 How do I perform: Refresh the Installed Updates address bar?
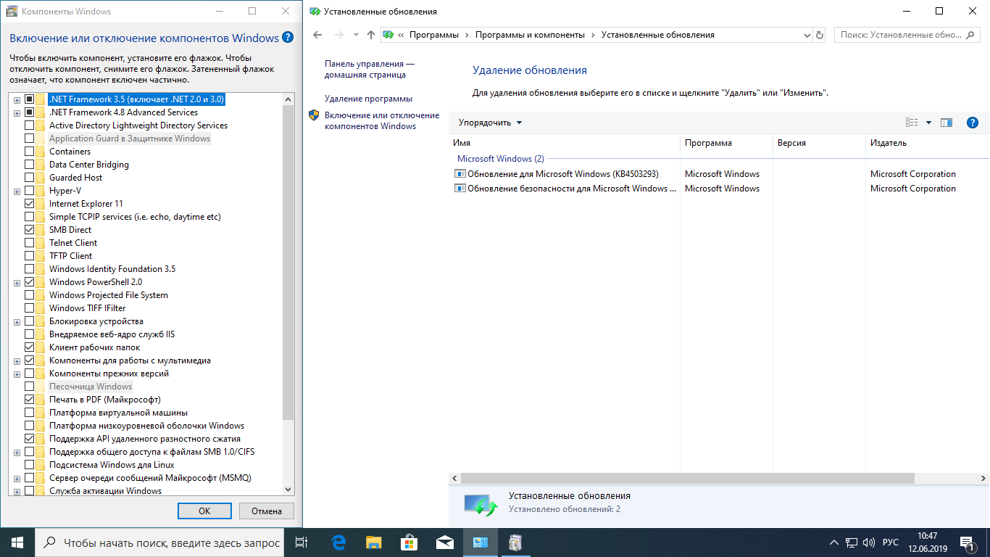click(x=820, y=35)
